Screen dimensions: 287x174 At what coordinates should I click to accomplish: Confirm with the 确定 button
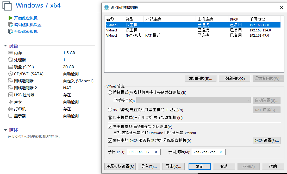tap(199, 166)
